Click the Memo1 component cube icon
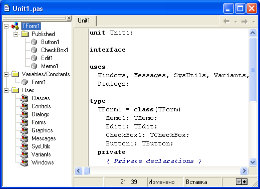Screen dimensions: 260x189 point(34,66)
